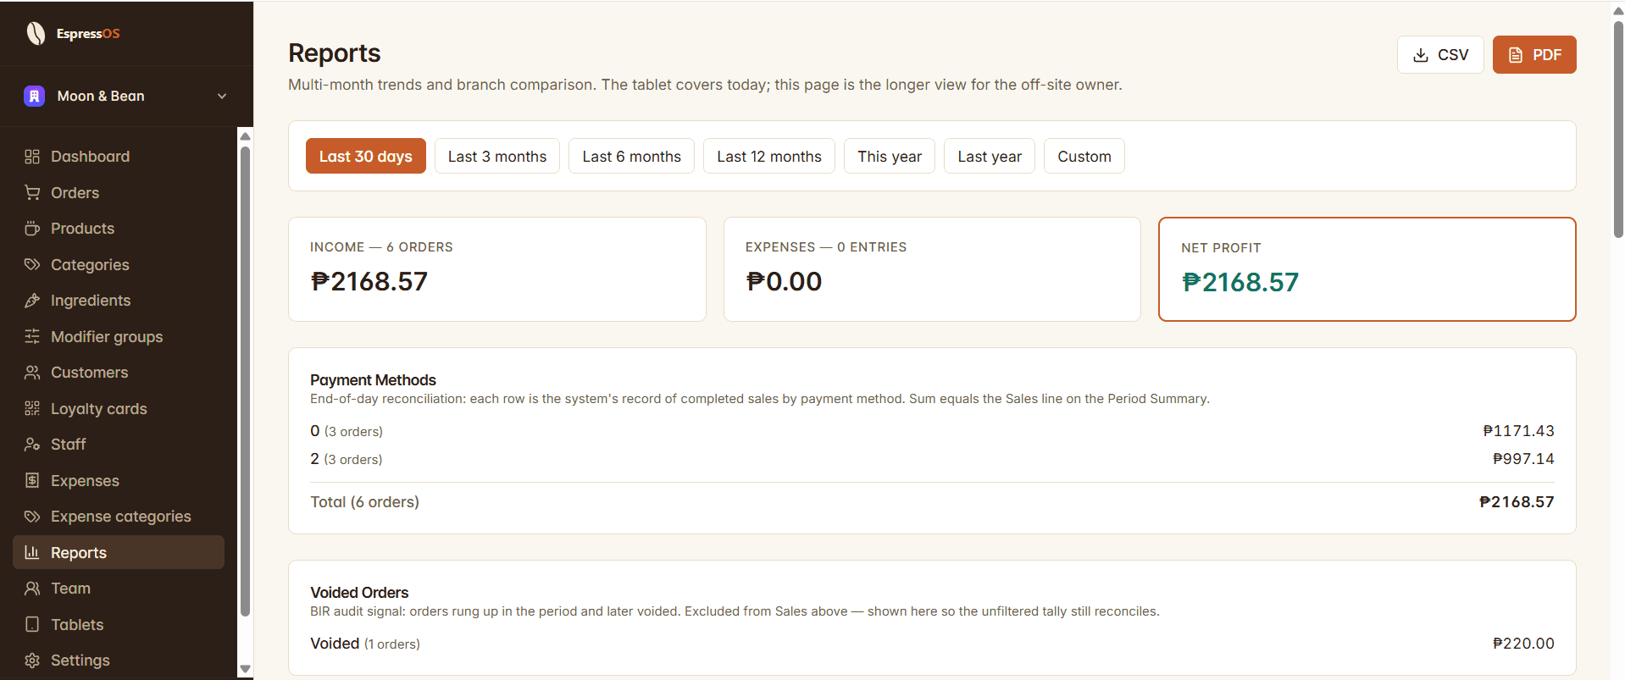Image resolution: width=1625 pixels, height=680 pixels.
Task: Open Modifier groups label
Action: click(107, 337)
